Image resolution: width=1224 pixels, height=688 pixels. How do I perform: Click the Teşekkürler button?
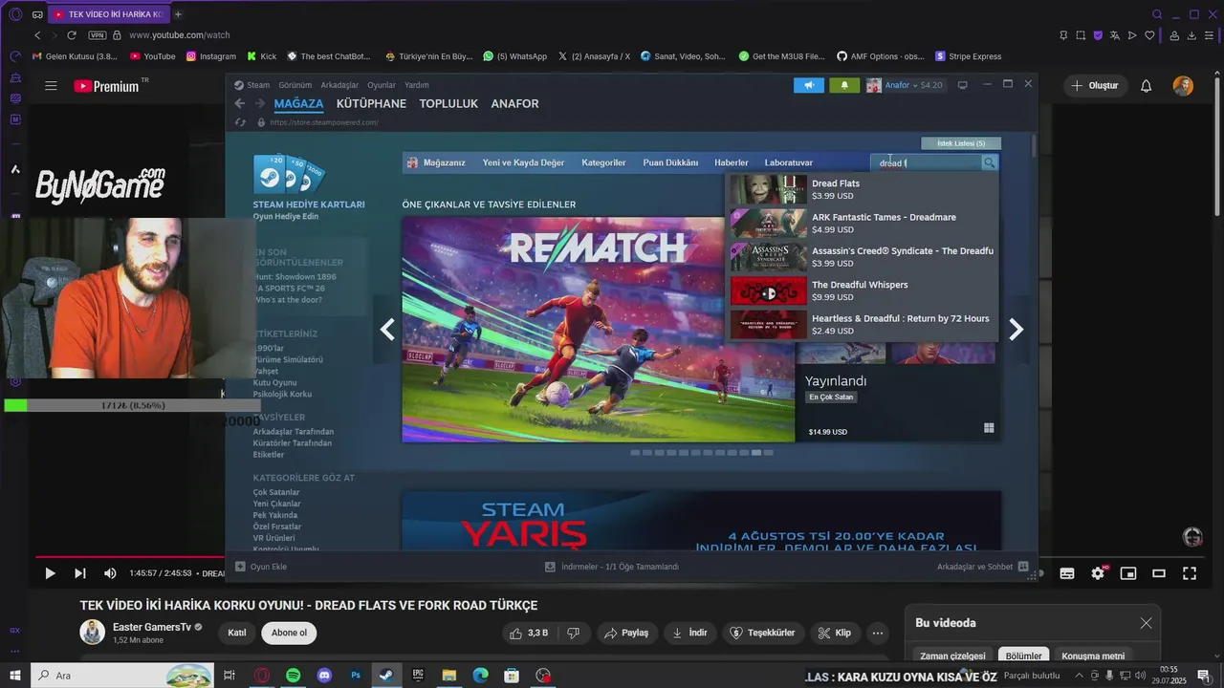763,633
